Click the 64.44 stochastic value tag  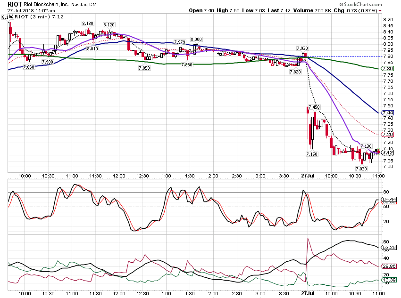[389, 199]
